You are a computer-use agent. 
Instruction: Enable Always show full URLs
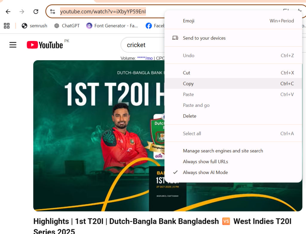point(233,162)
